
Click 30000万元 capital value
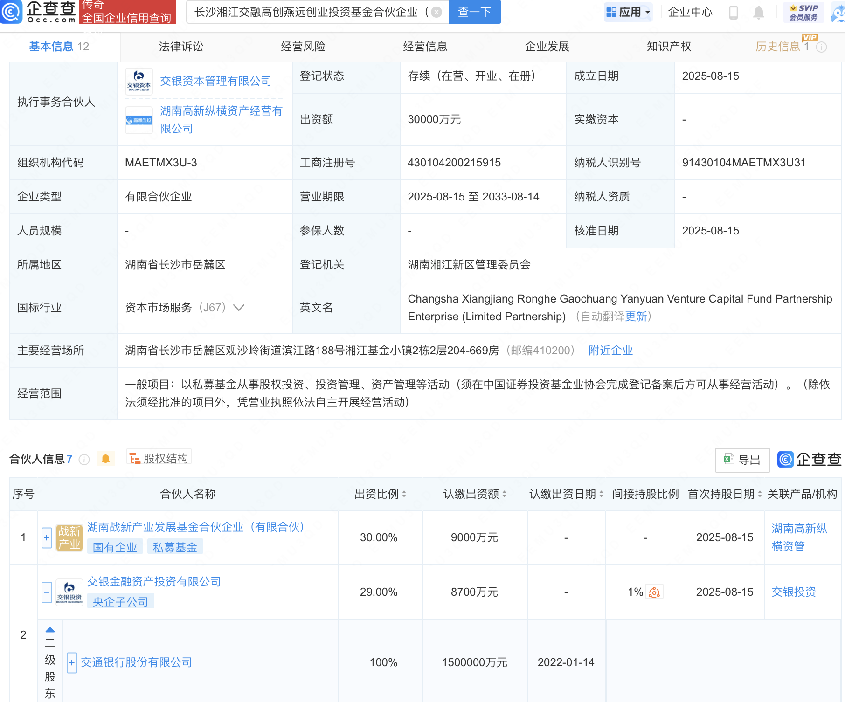(434, 119)
